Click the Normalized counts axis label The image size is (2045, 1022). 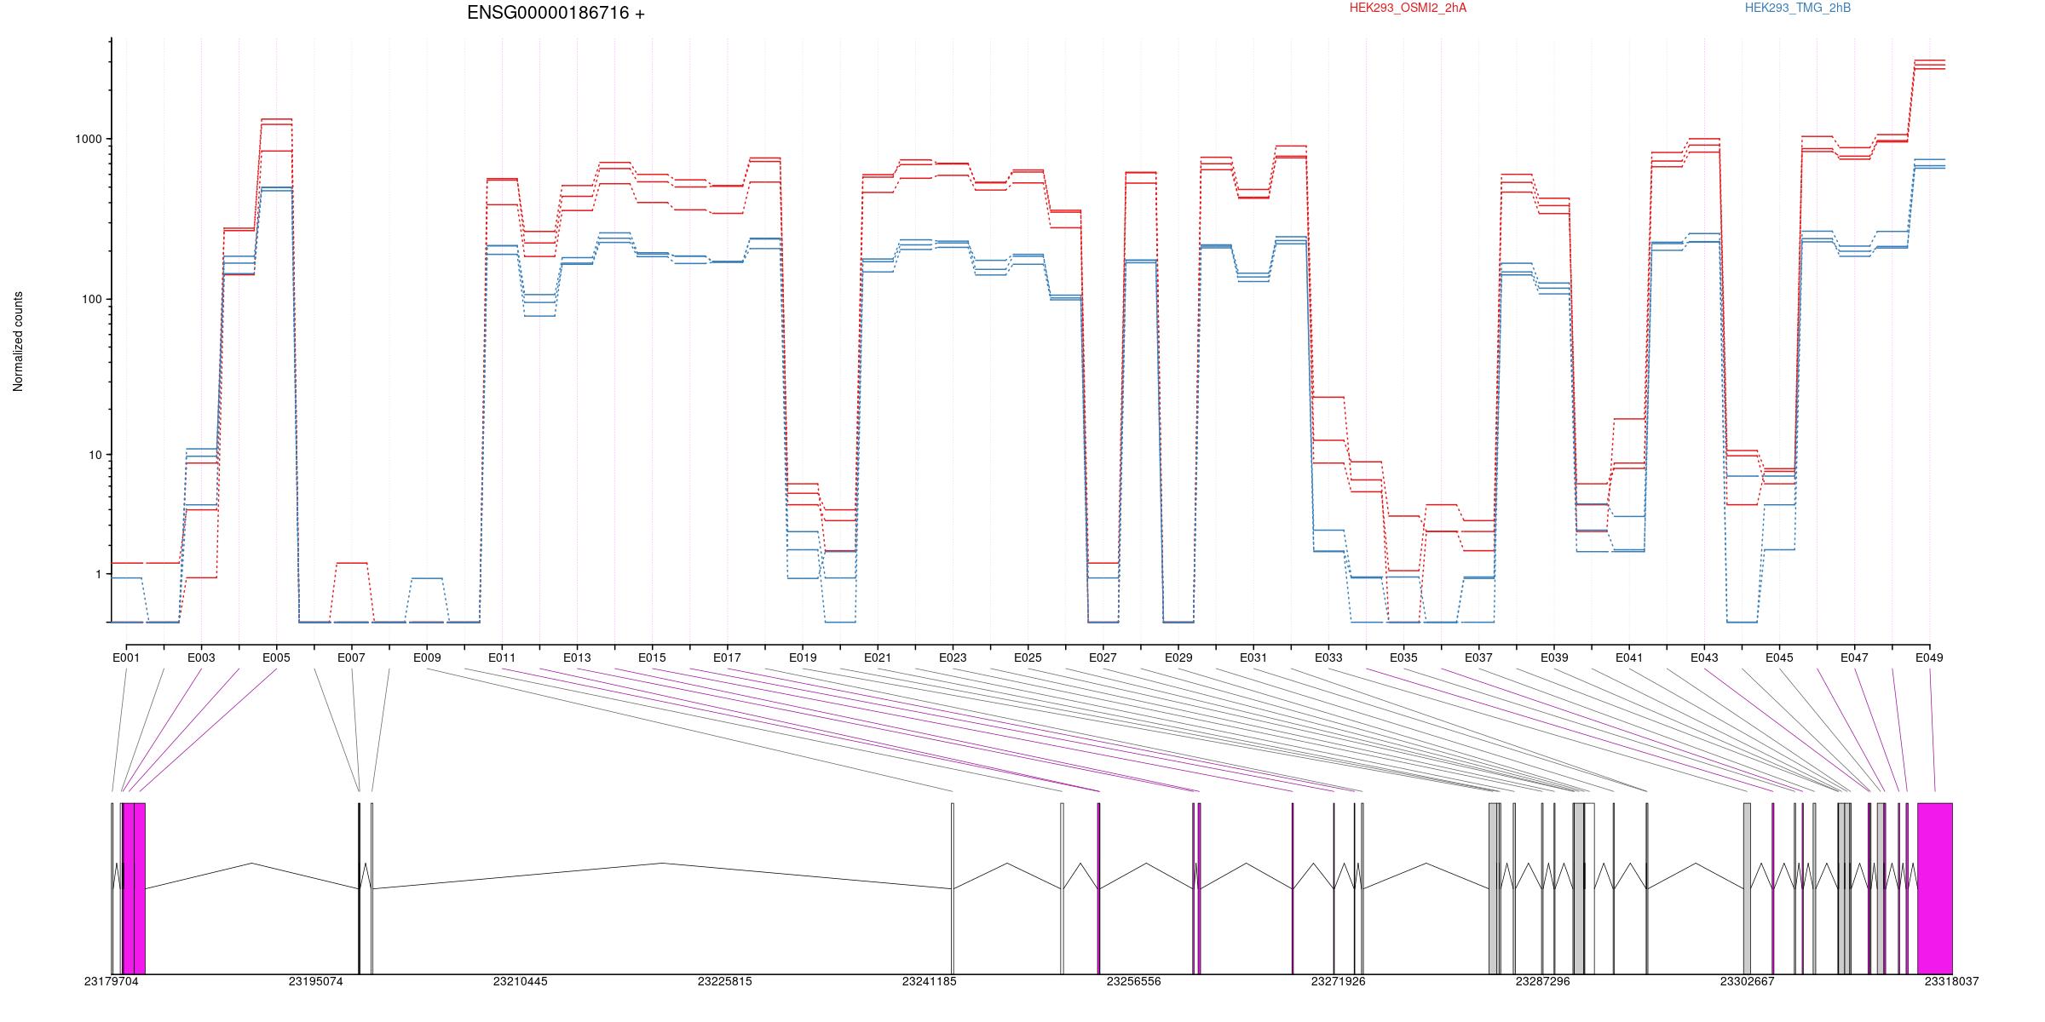coord(18,342)
